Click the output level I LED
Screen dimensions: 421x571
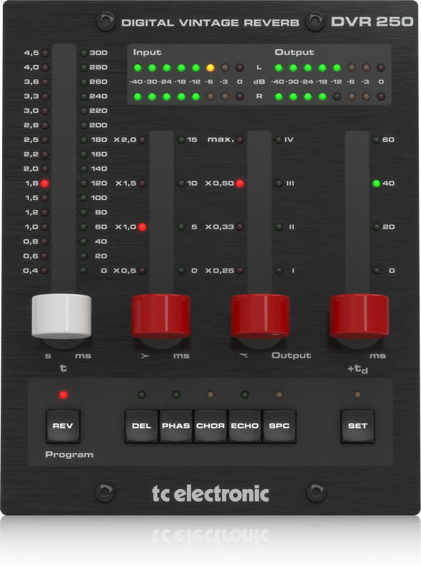click(x=278, y=271)
